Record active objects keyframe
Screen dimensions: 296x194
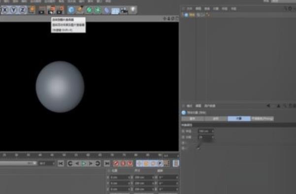click(x=116, y=163)
